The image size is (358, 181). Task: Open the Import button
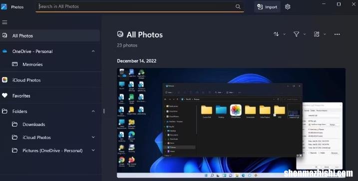[267, 7]
